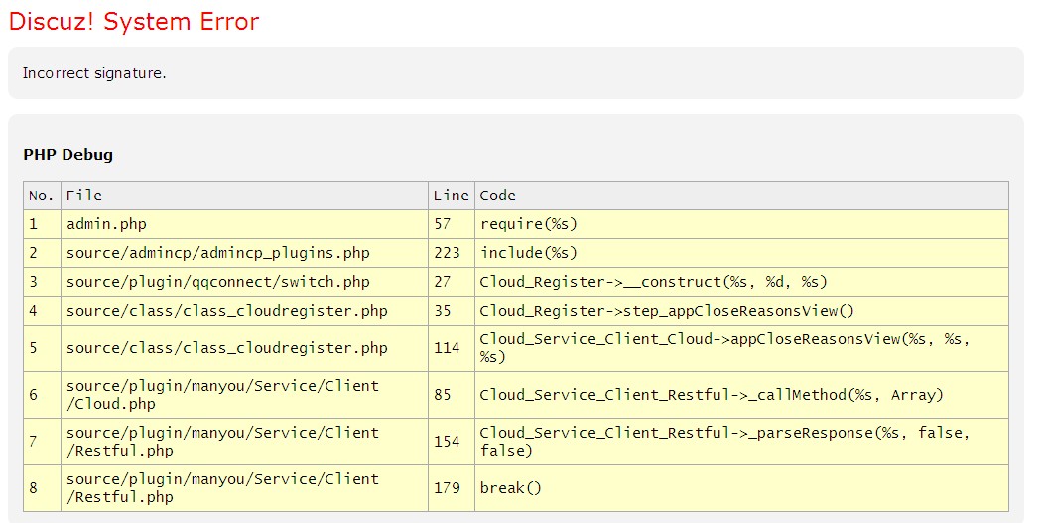Select class_cloudregister.php cell in row 4
This screenshot has height=523, width=1044.
click(x=244, y=311)
